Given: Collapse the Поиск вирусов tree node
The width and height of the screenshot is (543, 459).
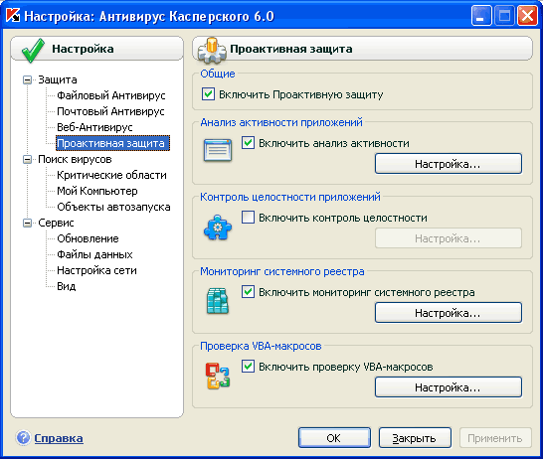Looking at the screenshot, I should [27, 159].
